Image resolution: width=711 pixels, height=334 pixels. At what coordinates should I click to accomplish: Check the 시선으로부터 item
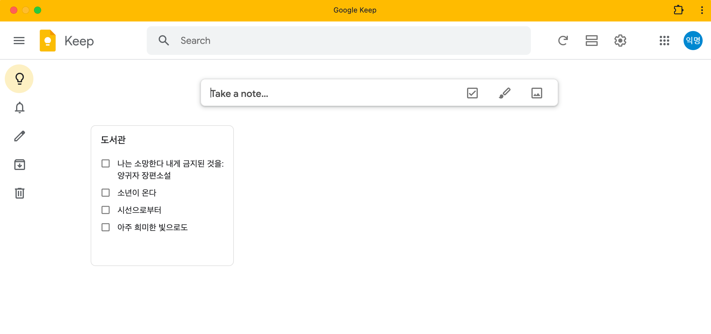[106, 210]
